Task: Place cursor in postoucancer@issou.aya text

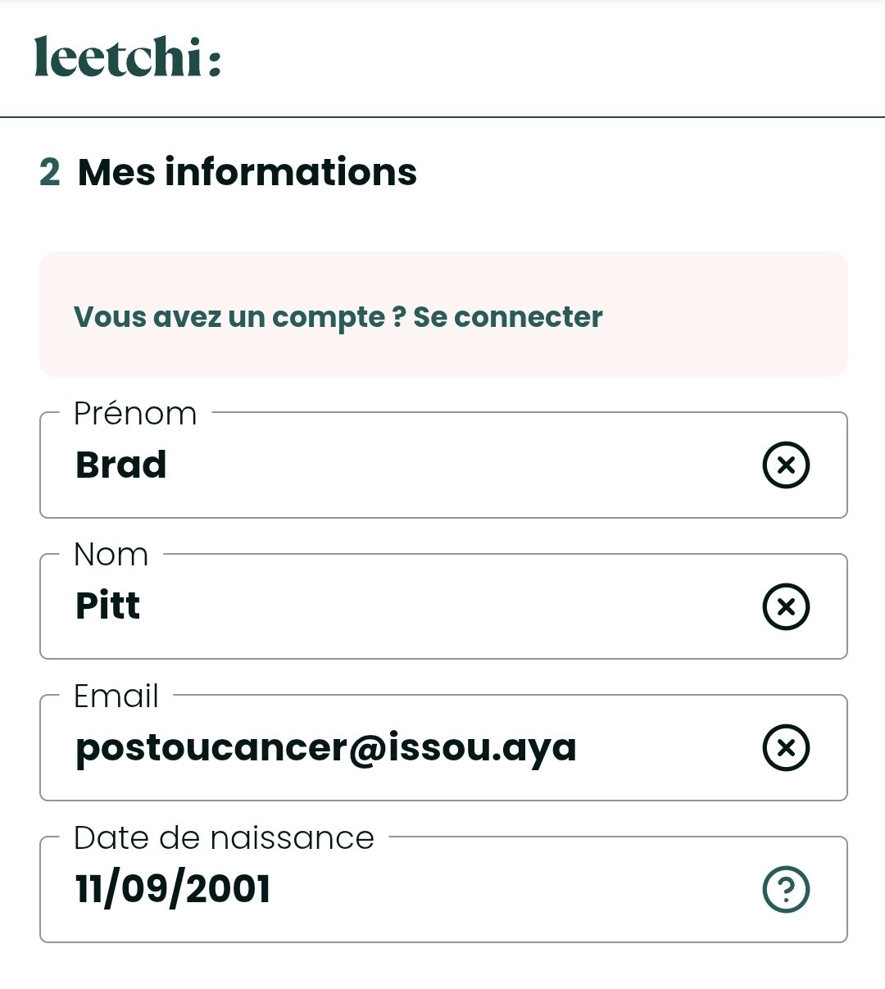Action: pos(326,749)
